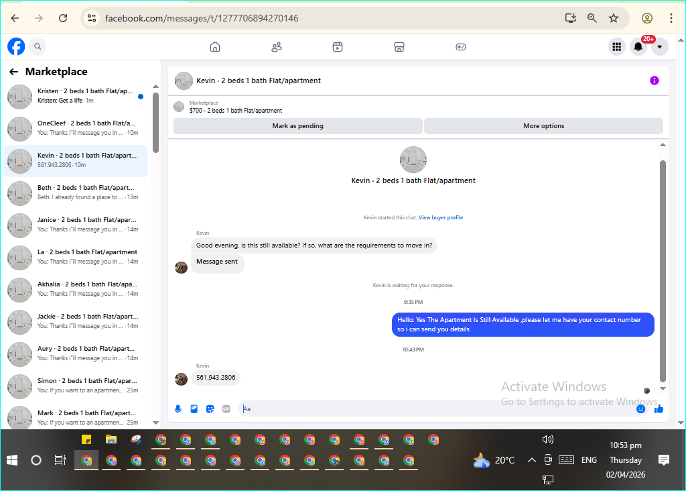Go back with the Marketplace arrow
Viewport: 686px width, 491px height.
point(14,71)
